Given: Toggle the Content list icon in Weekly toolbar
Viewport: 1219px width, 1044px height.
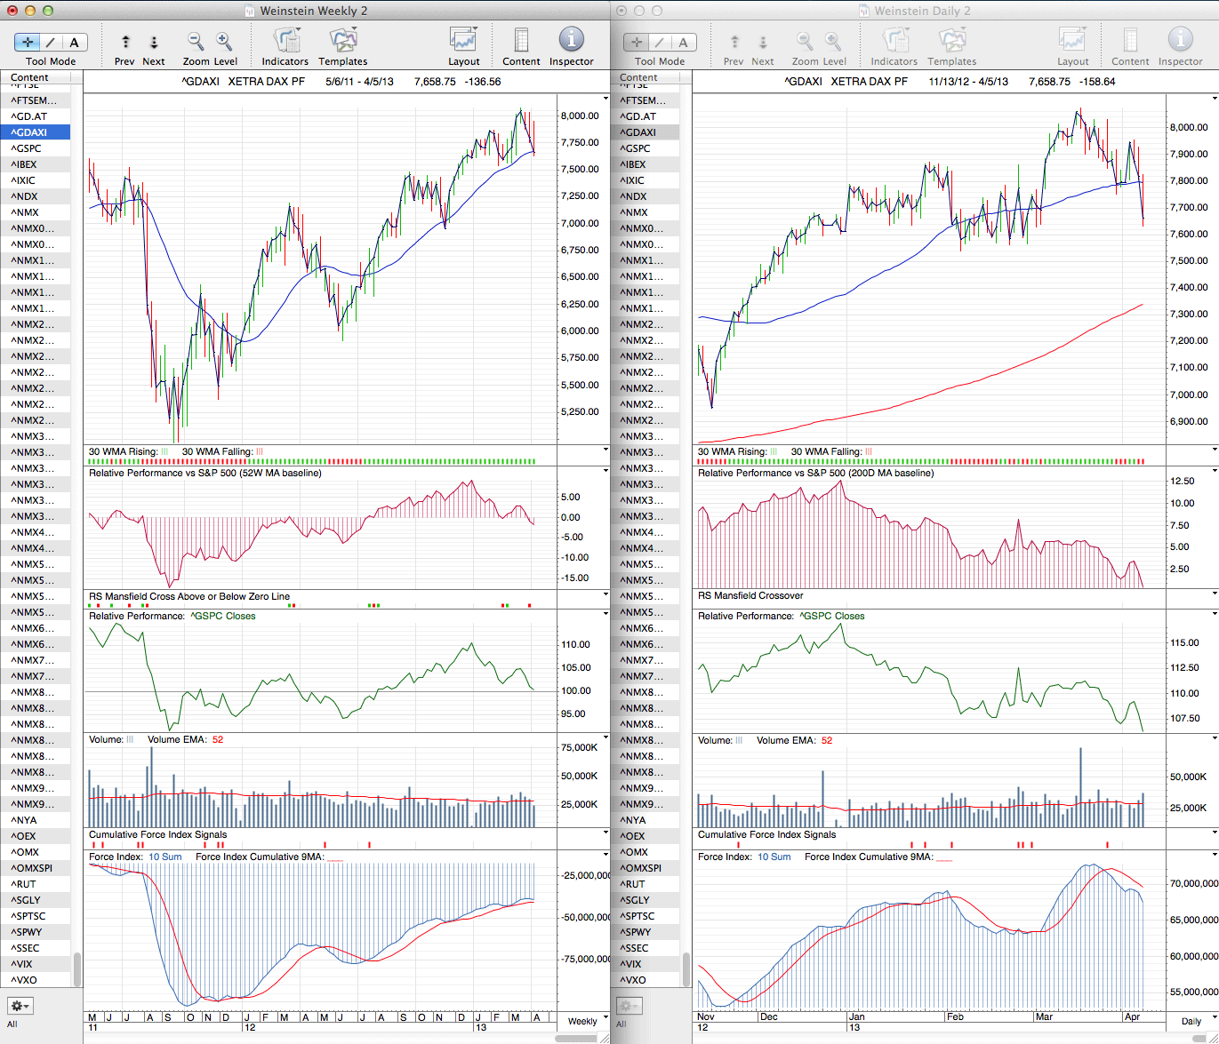Looking at the screenshot, I should click(521, 40).
